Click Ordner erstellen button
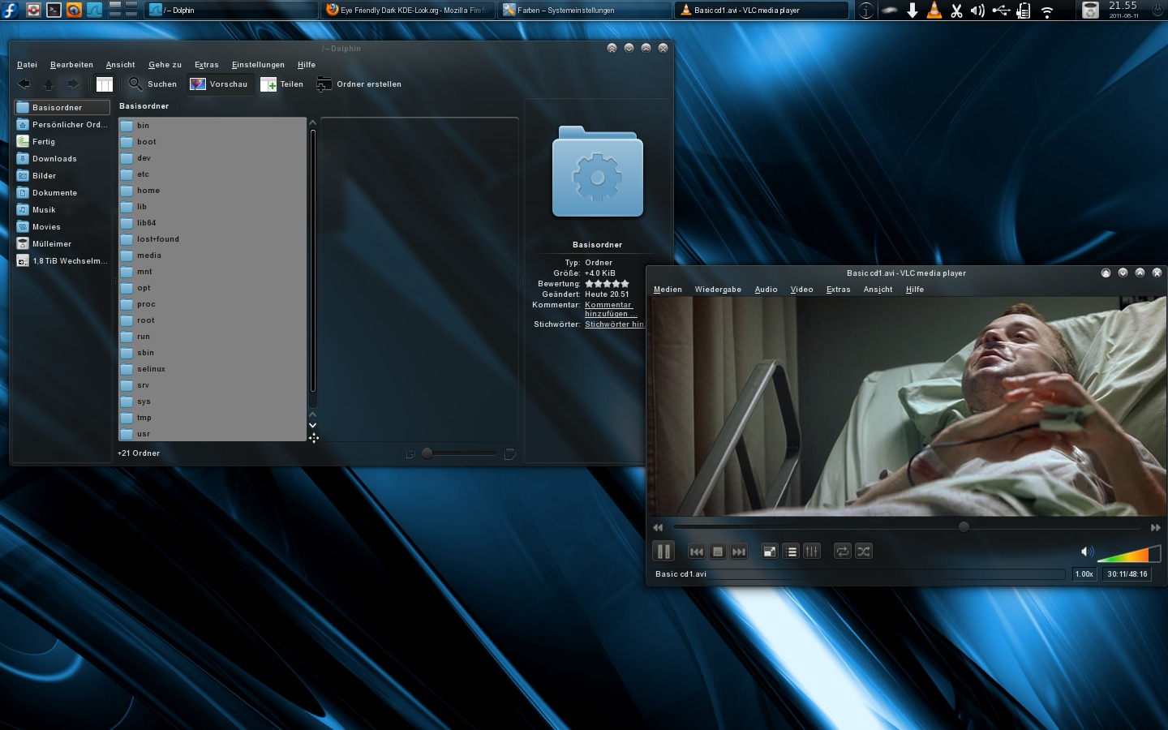Viewport: 1168px width, 730px height. (x=359, y=84)
